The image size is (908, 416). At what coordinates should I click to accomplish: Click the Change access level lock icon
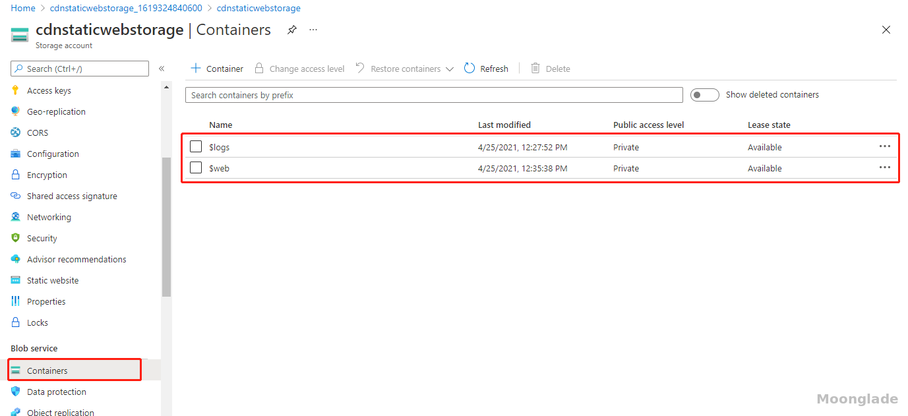(x=259, y=68)
